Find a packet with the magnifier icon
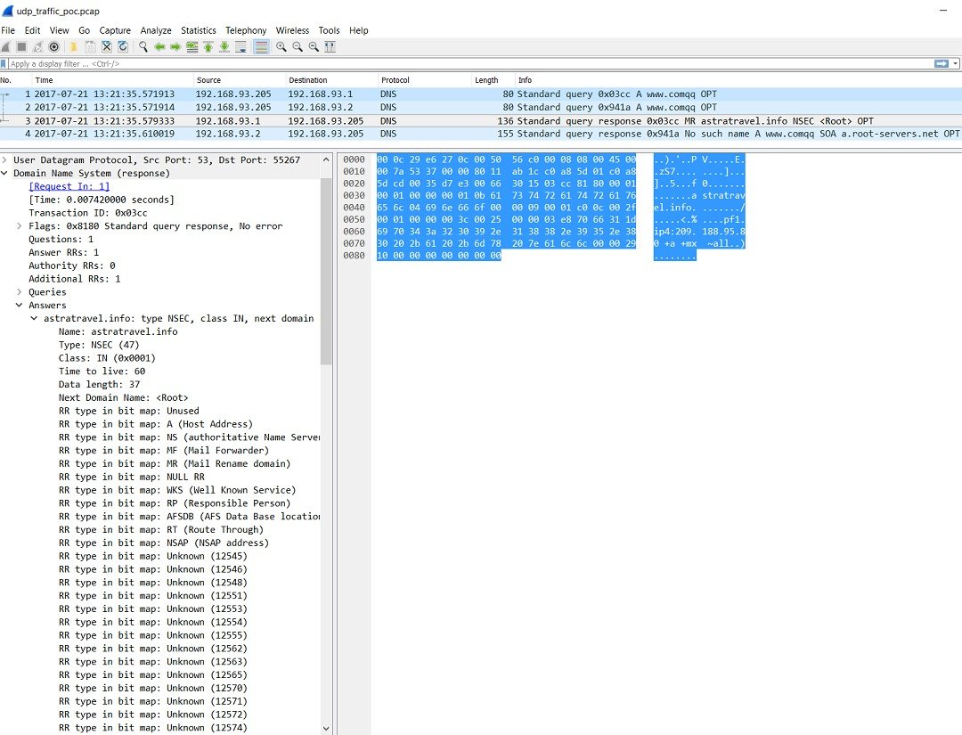Image resolution: width=962 pixels, height=735 pixels. click(x=143, y=46)
